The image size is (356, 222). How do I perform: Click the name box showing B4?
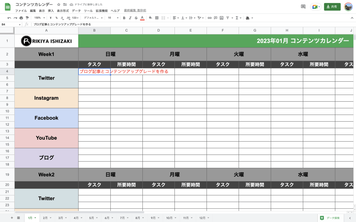(x=11, y=24)
